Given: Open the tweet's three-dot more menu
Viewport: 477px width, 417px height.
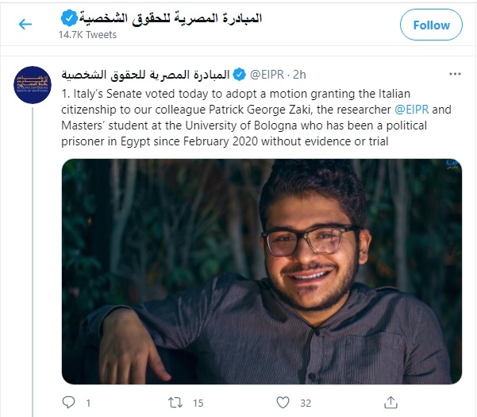Looking at the screenshot, I should coord(455,75).
